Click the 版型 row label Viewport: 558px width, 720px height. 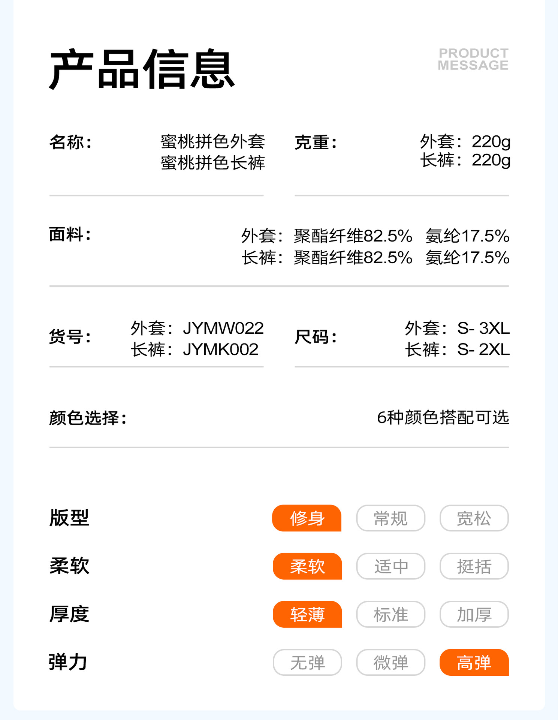pyautogui.click(x=69, y=518)
